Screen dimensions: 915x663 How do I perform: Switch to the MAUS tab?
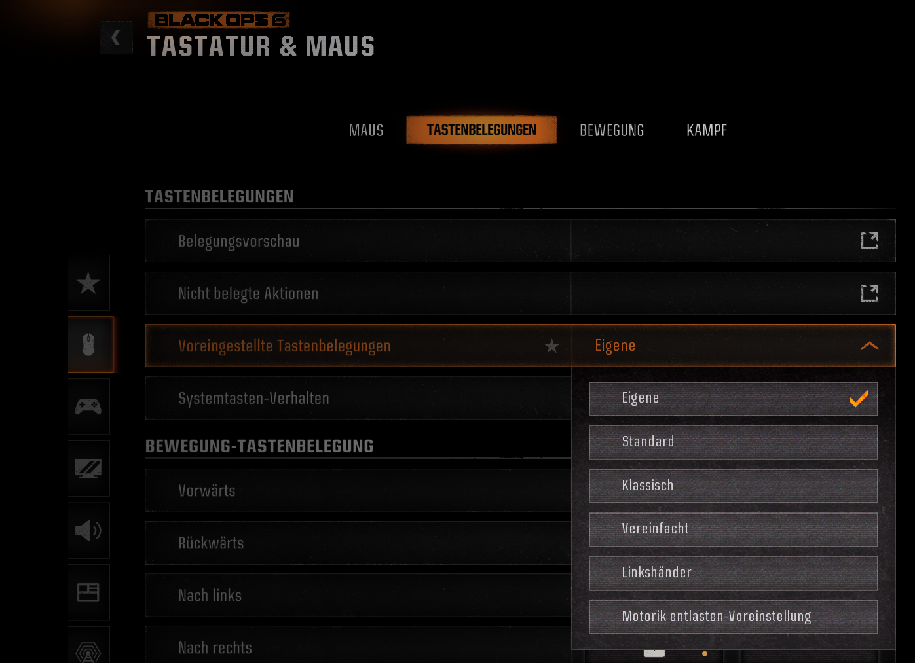coord(366,130)
